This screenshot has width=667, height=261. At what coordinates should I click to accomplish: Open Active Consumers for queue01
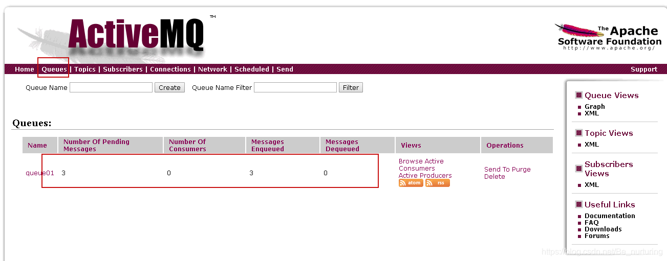click(421, 165)
